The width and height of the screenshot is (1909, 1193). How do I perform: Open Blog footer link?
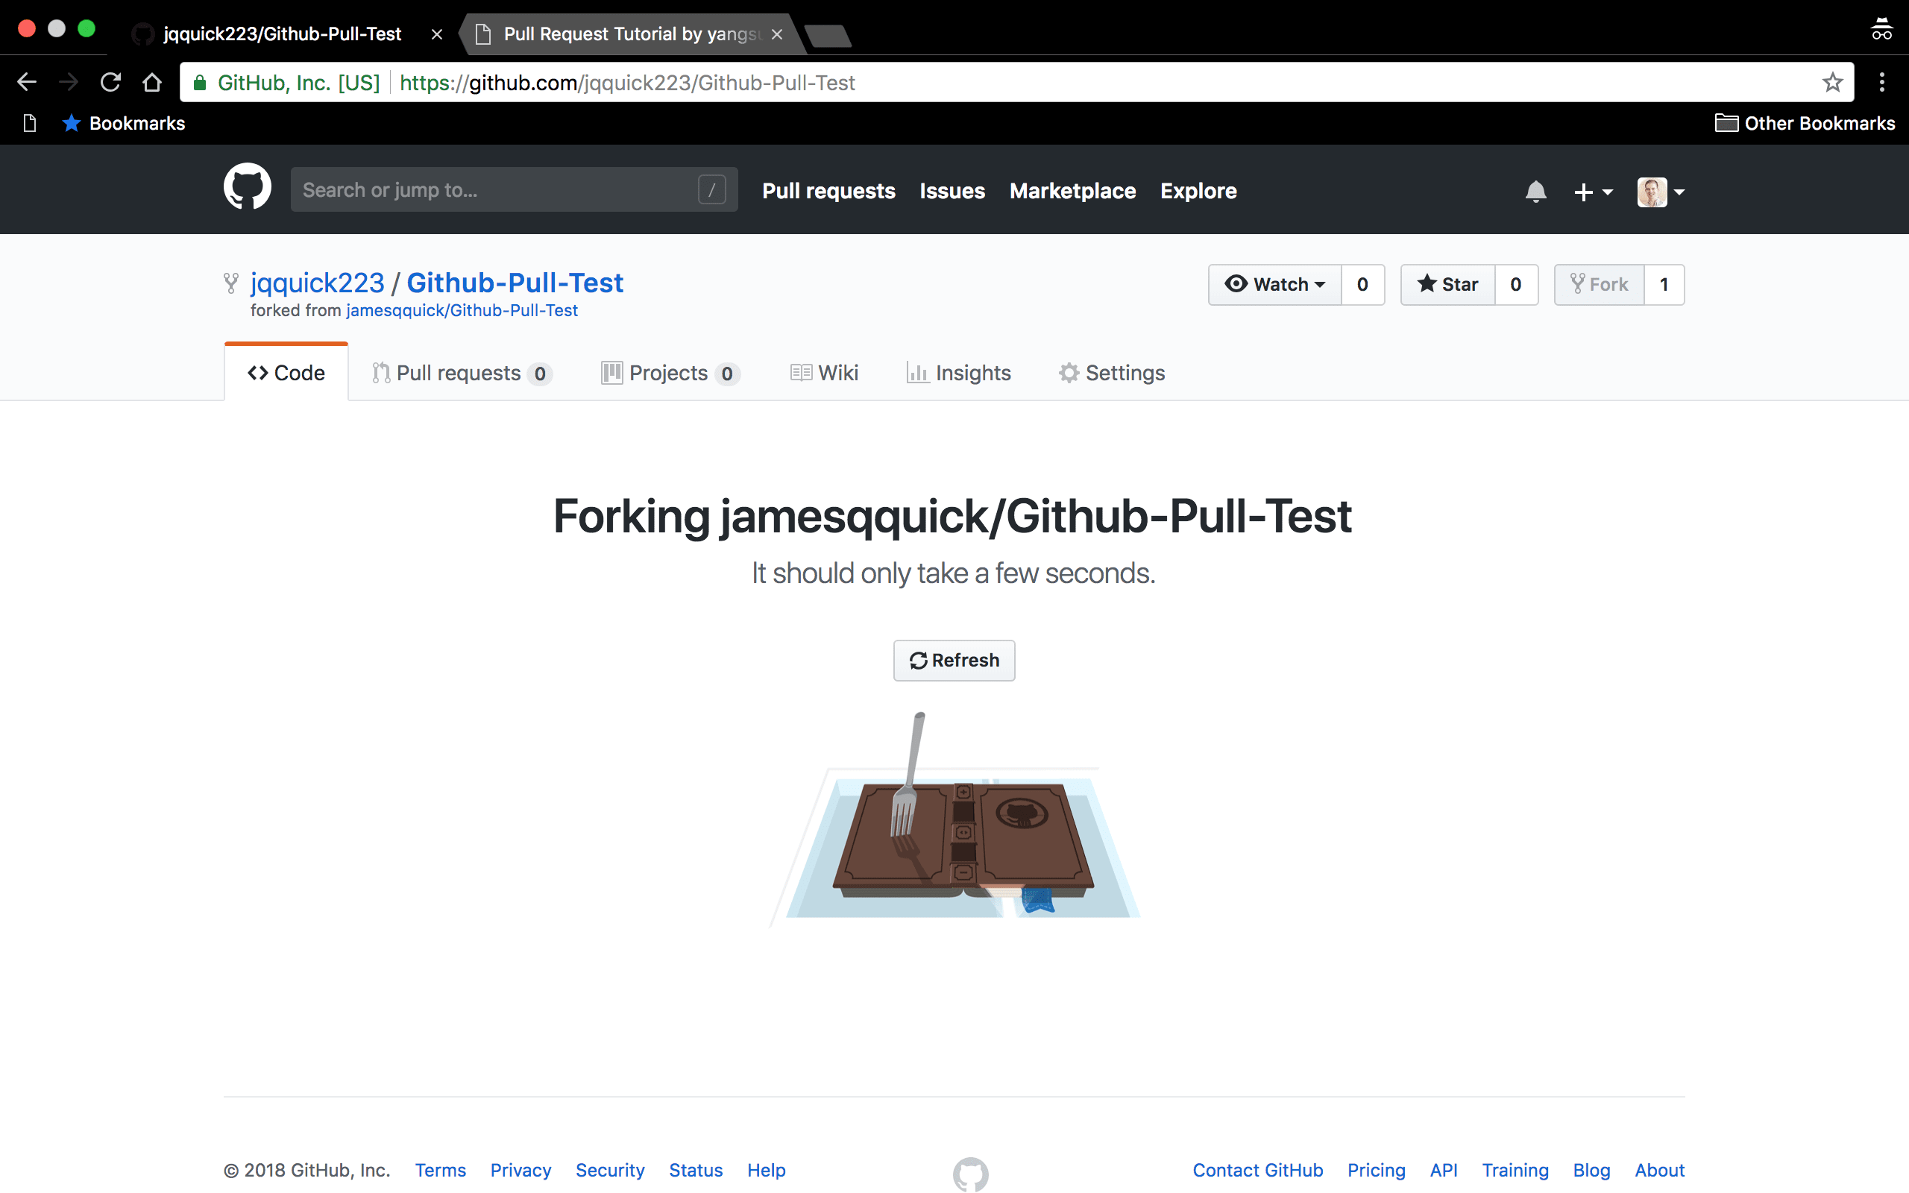coord(1591,1170)
